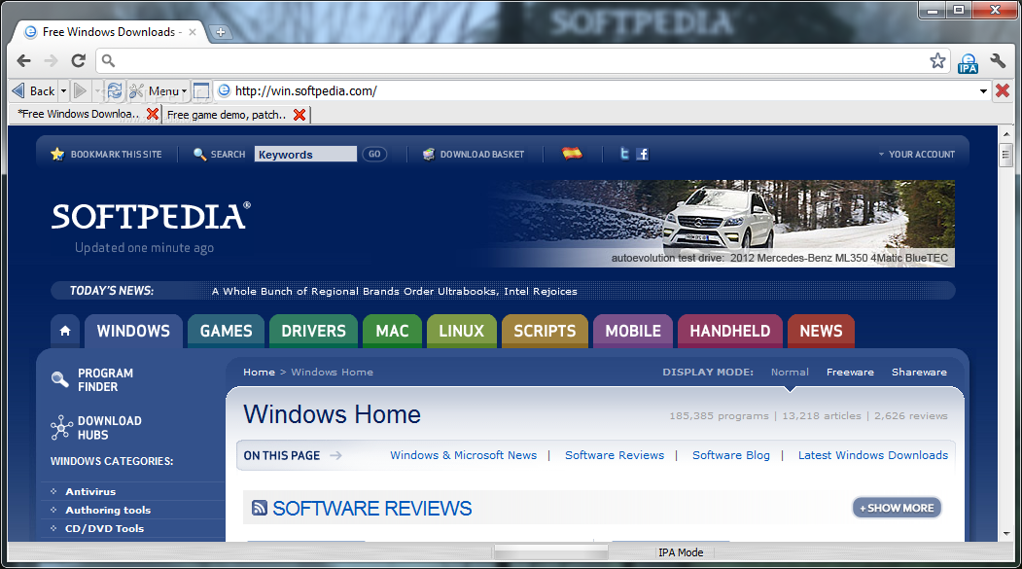Viewport: 1022px width, 569px height.
Task: Click the vertical scrollbar thumb
Action: pos(1006,155)
